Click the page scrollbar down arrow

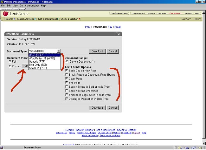pos(204,143)
